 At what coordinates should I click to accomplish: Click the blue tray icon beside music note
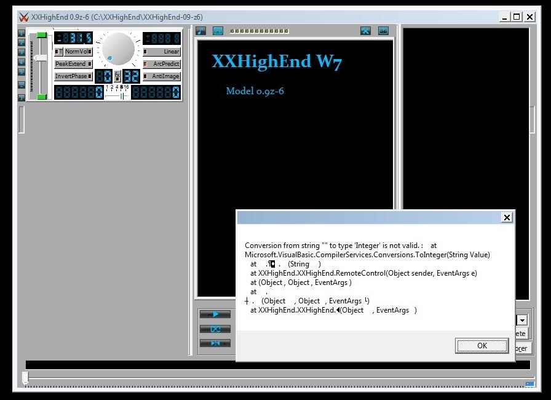(218, 31)
